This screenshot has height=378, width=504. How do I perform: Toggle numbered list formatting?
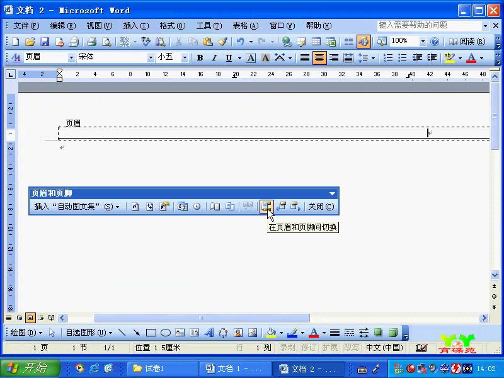click(388, 58)
